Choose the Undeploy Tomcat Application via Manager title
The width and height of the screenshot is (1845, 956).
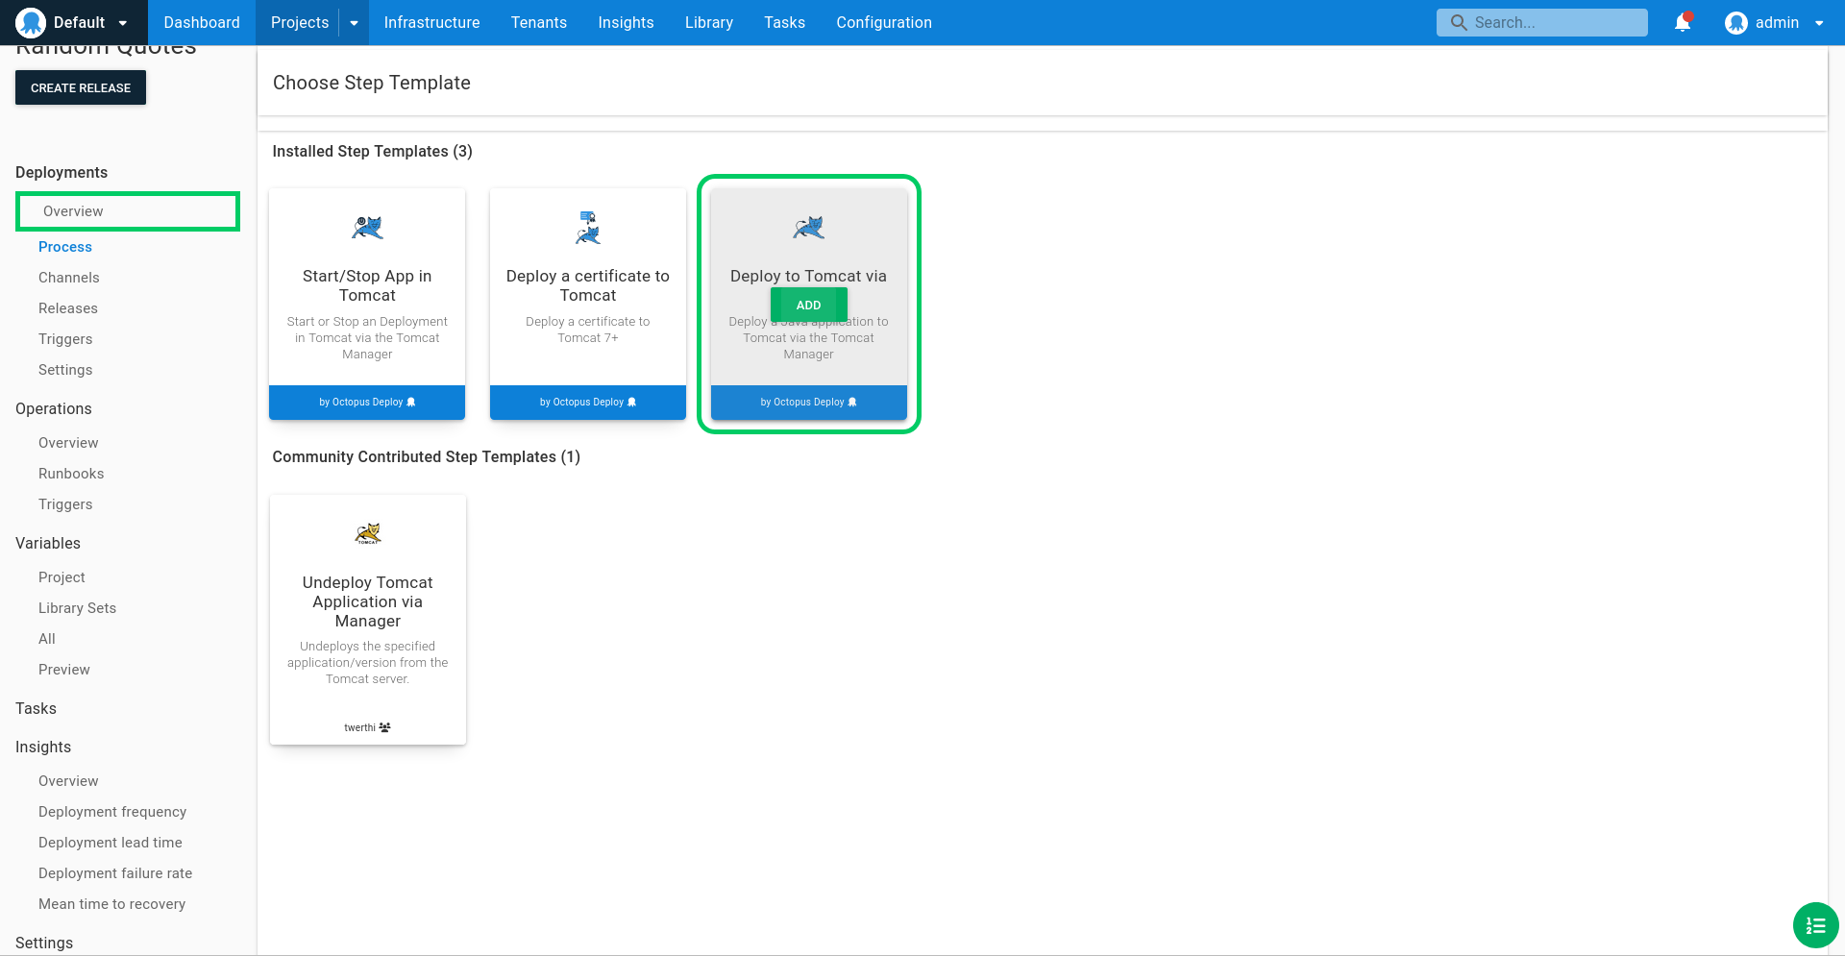[368, 601]
